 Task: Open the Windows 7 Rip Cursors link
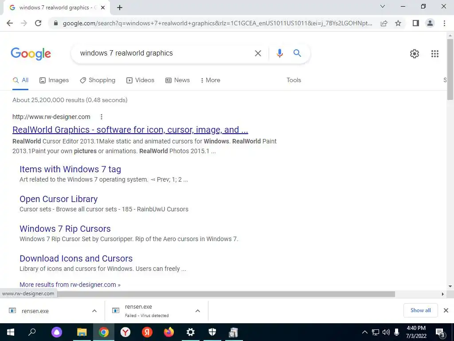pyautogui.click(x=65, y=229)
